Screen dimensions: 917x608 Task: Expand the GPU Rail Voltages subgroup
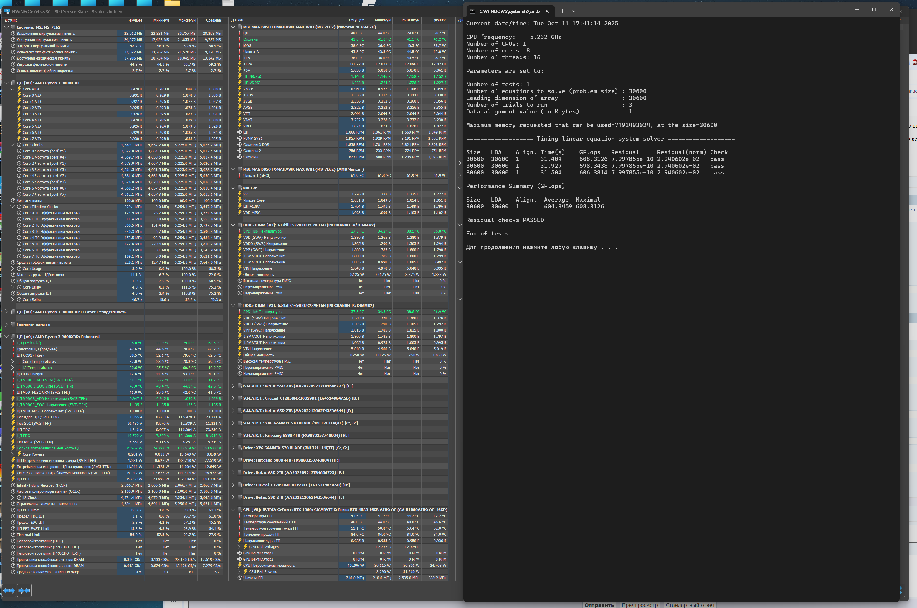pyautogui.click(x=239, y=547)
